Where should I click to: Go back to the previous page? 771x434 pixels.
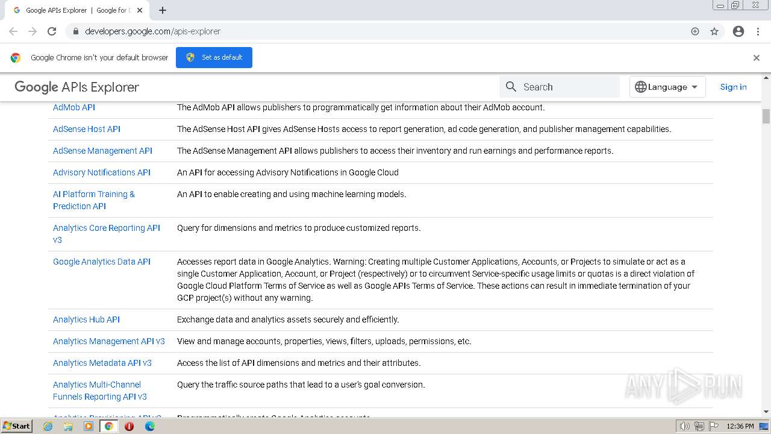[13, 31]
